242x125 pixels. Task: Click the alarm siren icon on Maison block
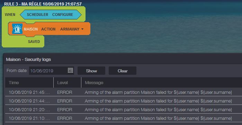pos(17,29)
